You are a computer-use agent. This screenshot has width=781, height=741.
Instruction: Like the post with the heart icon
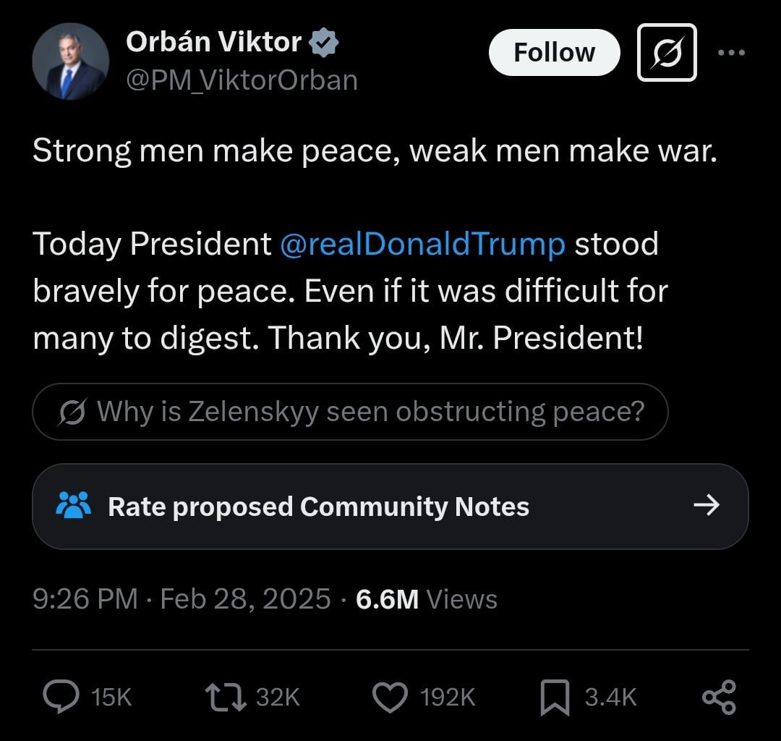[390, 697]
